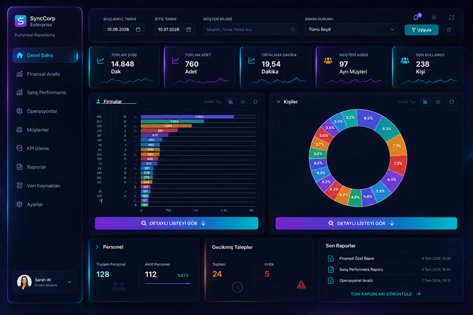473x315 pixels.
Task: Click the 8.5% donut chart segment
Action: pos(370,118)
